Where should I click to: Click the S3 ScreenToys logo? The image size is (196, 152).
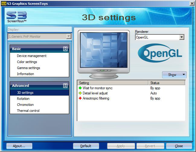point(17,17)
